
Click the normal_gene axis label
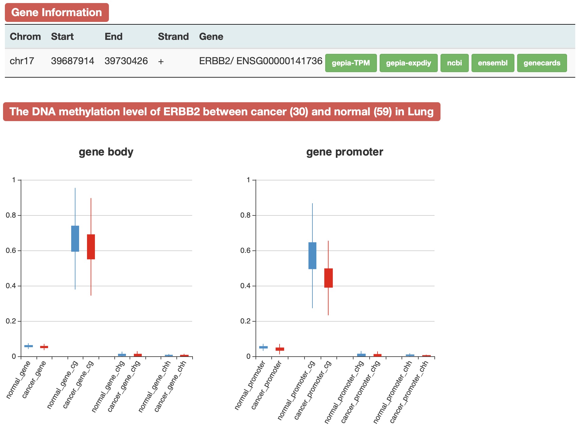pyautogui.click(x=18, y=379)
